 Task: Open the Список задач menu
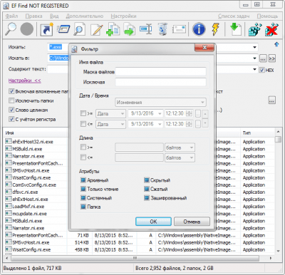coord(234,16)
